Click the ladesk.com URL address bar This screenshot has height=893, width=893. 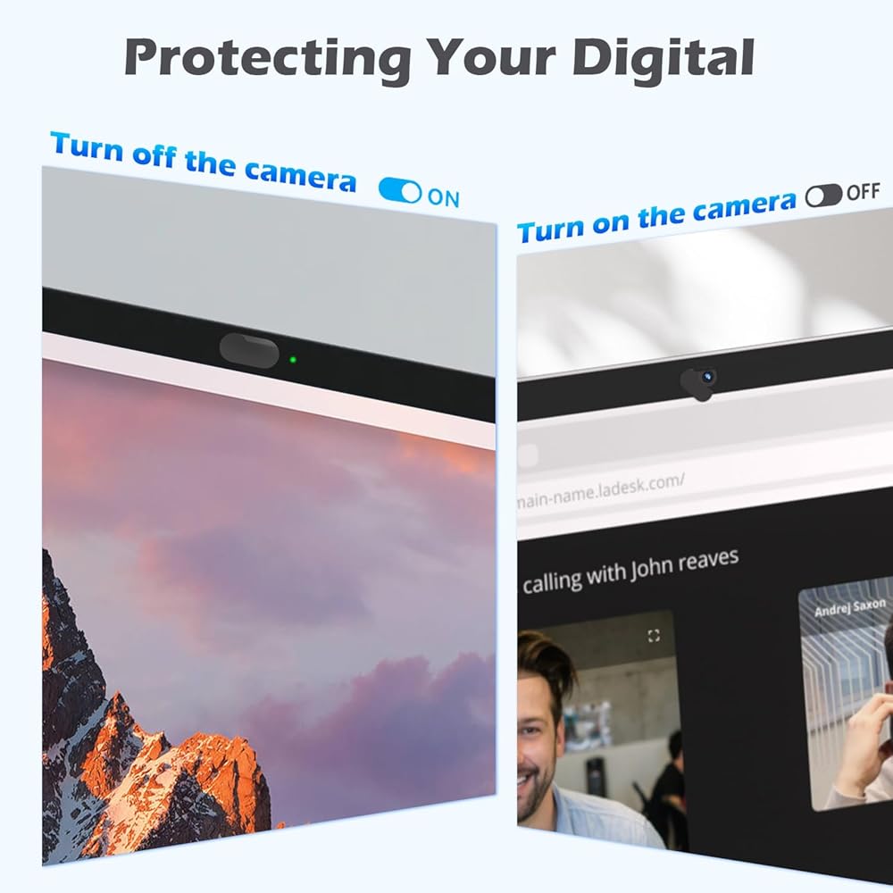pyautogui.click(x=705, y=488)
